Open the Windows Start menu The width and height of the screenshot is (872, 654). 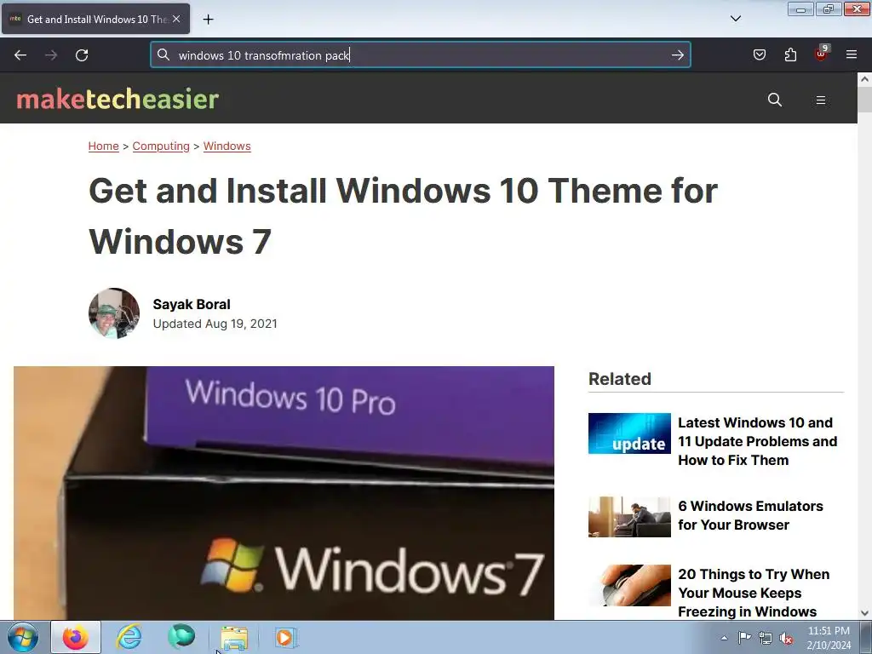(x=23, y=637)
